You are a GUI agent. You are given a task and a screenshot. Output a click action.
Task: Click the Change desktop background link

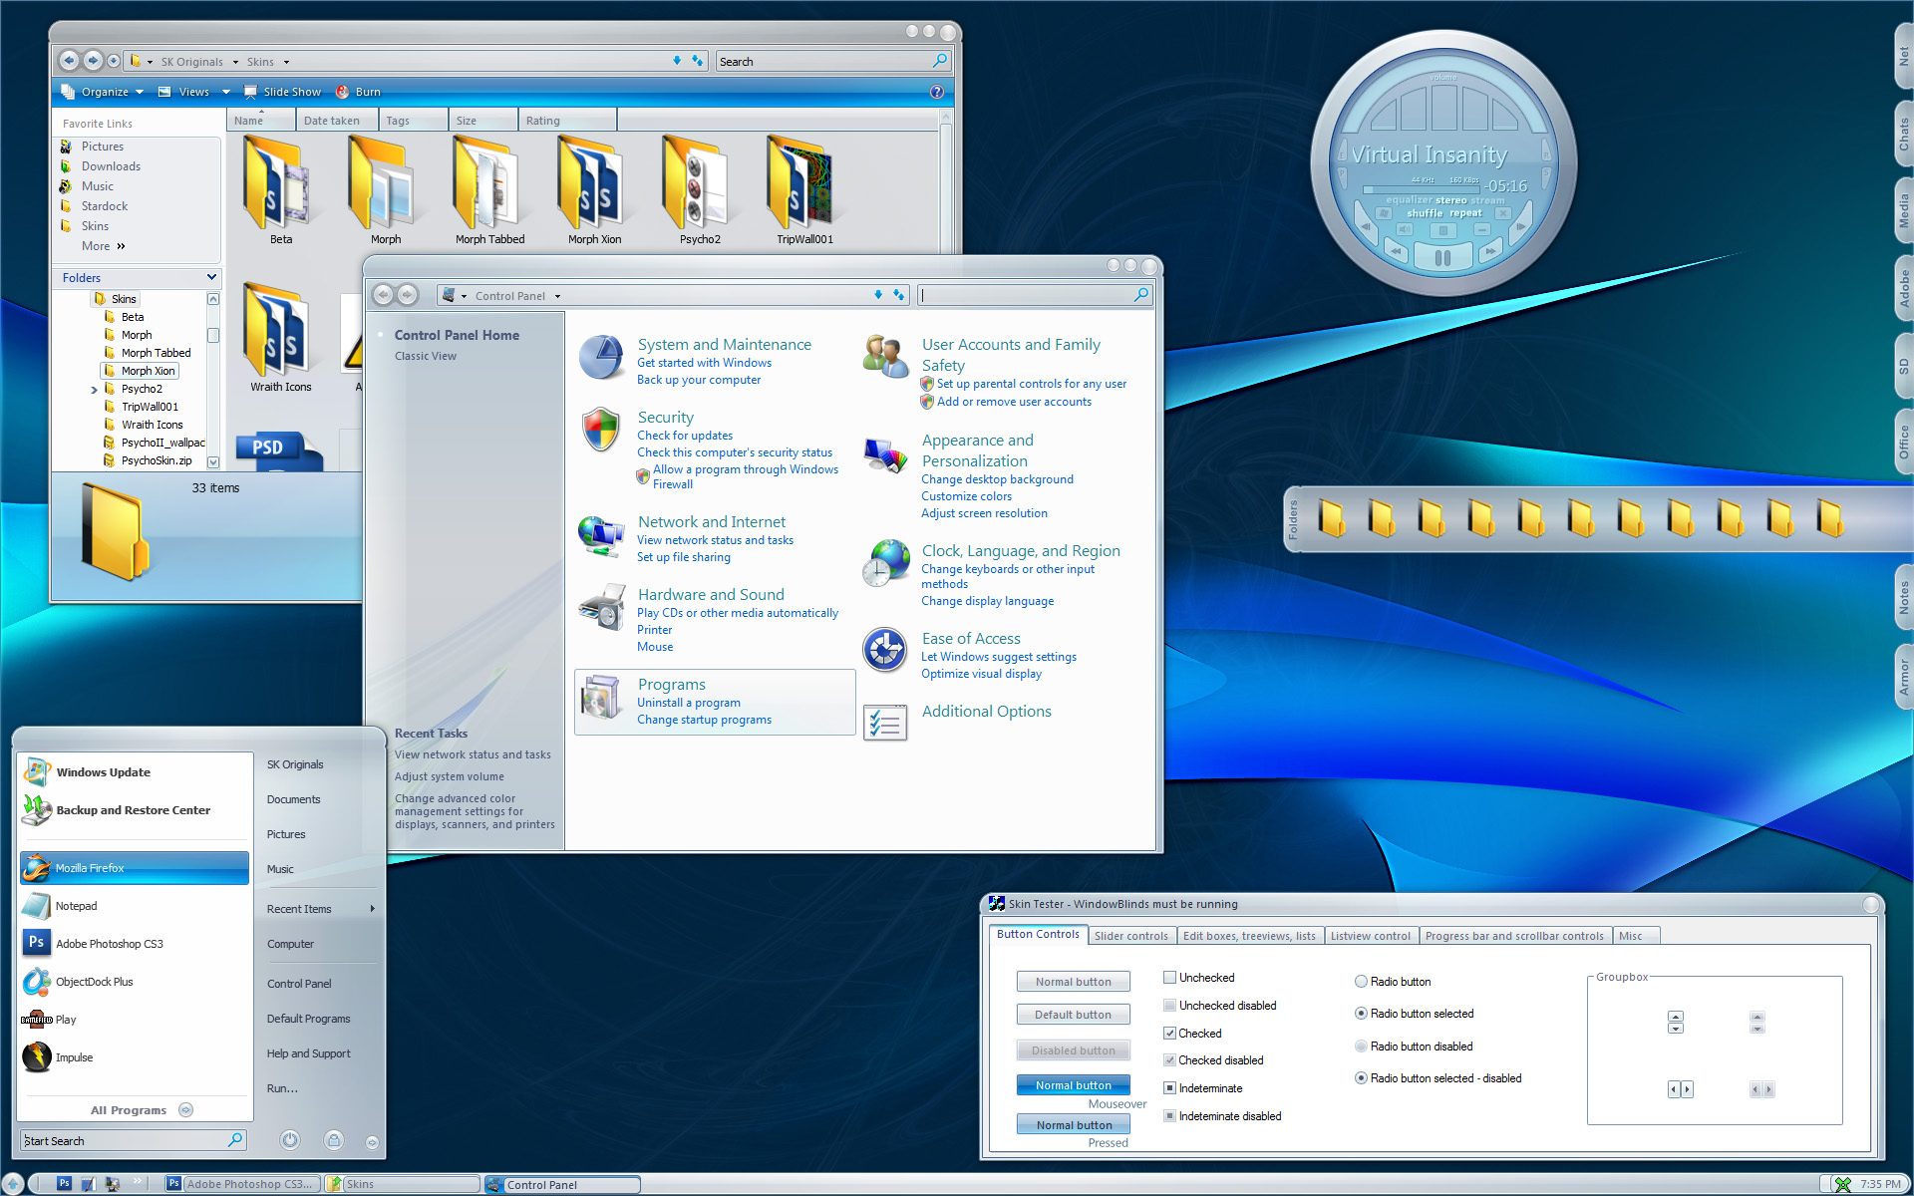point(997,479)
